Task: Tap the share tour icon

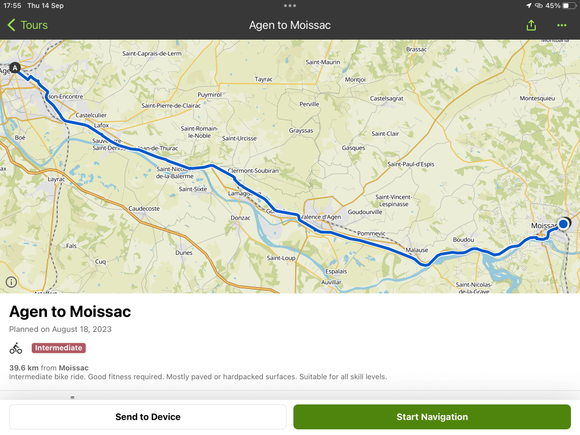Action: (531, 25)
